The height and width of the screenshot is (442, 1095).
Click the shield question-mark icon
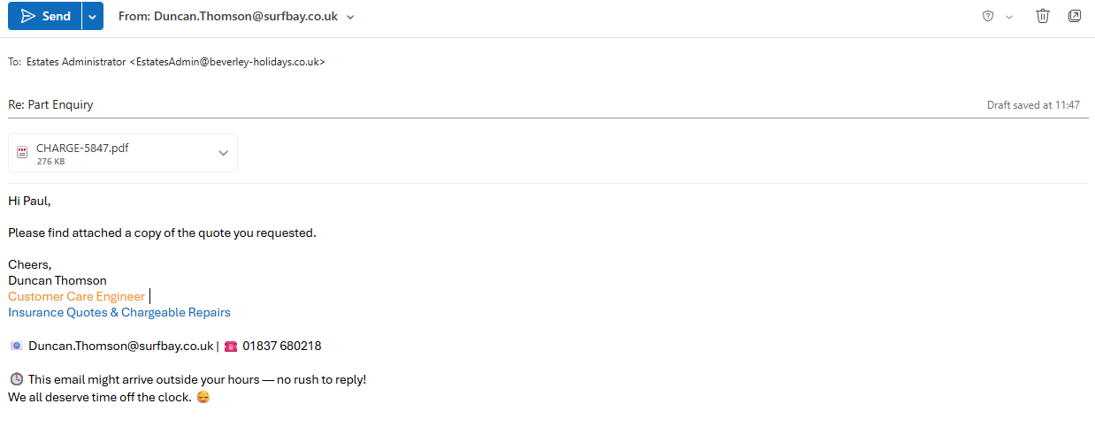[988, 16]
